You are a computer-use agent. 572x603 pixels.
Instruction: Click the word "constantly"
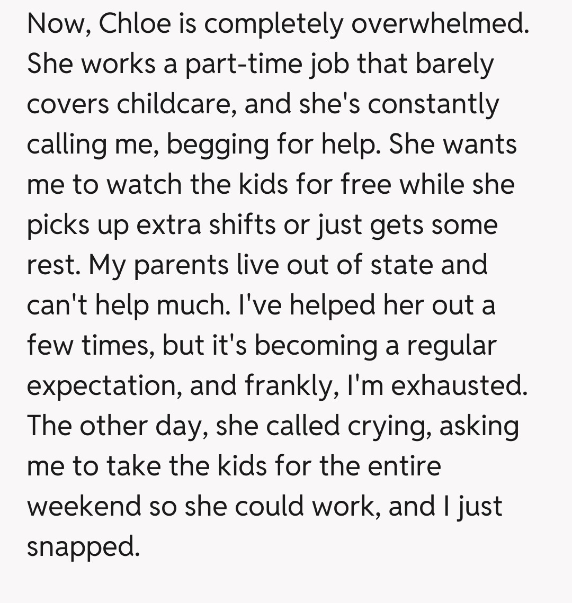[x=433, y=104]
